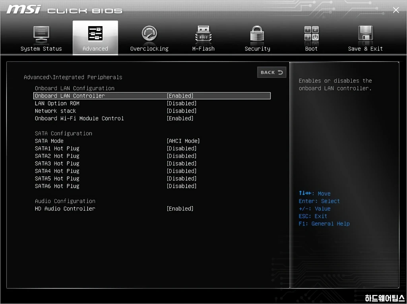Toggle Onboard Wi-Fi Module Control Enabled value
Screen dimensions: 407x304
180,119
